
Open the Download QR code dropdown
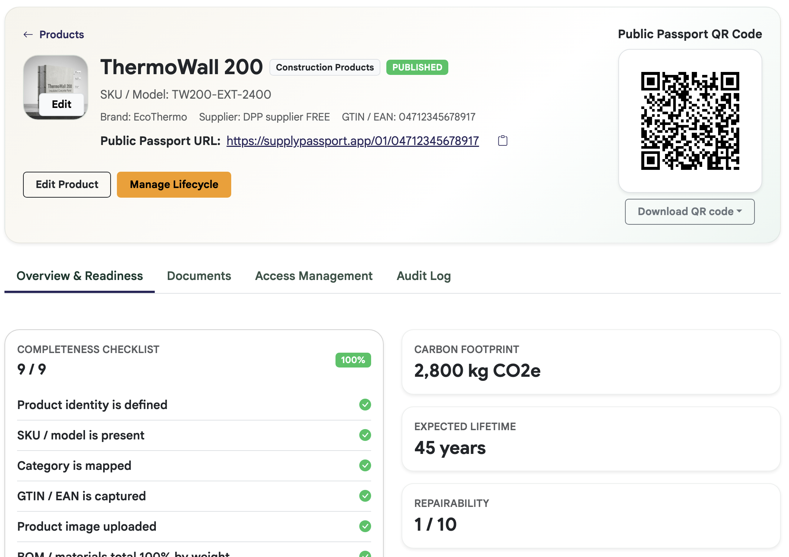(690, 212)
